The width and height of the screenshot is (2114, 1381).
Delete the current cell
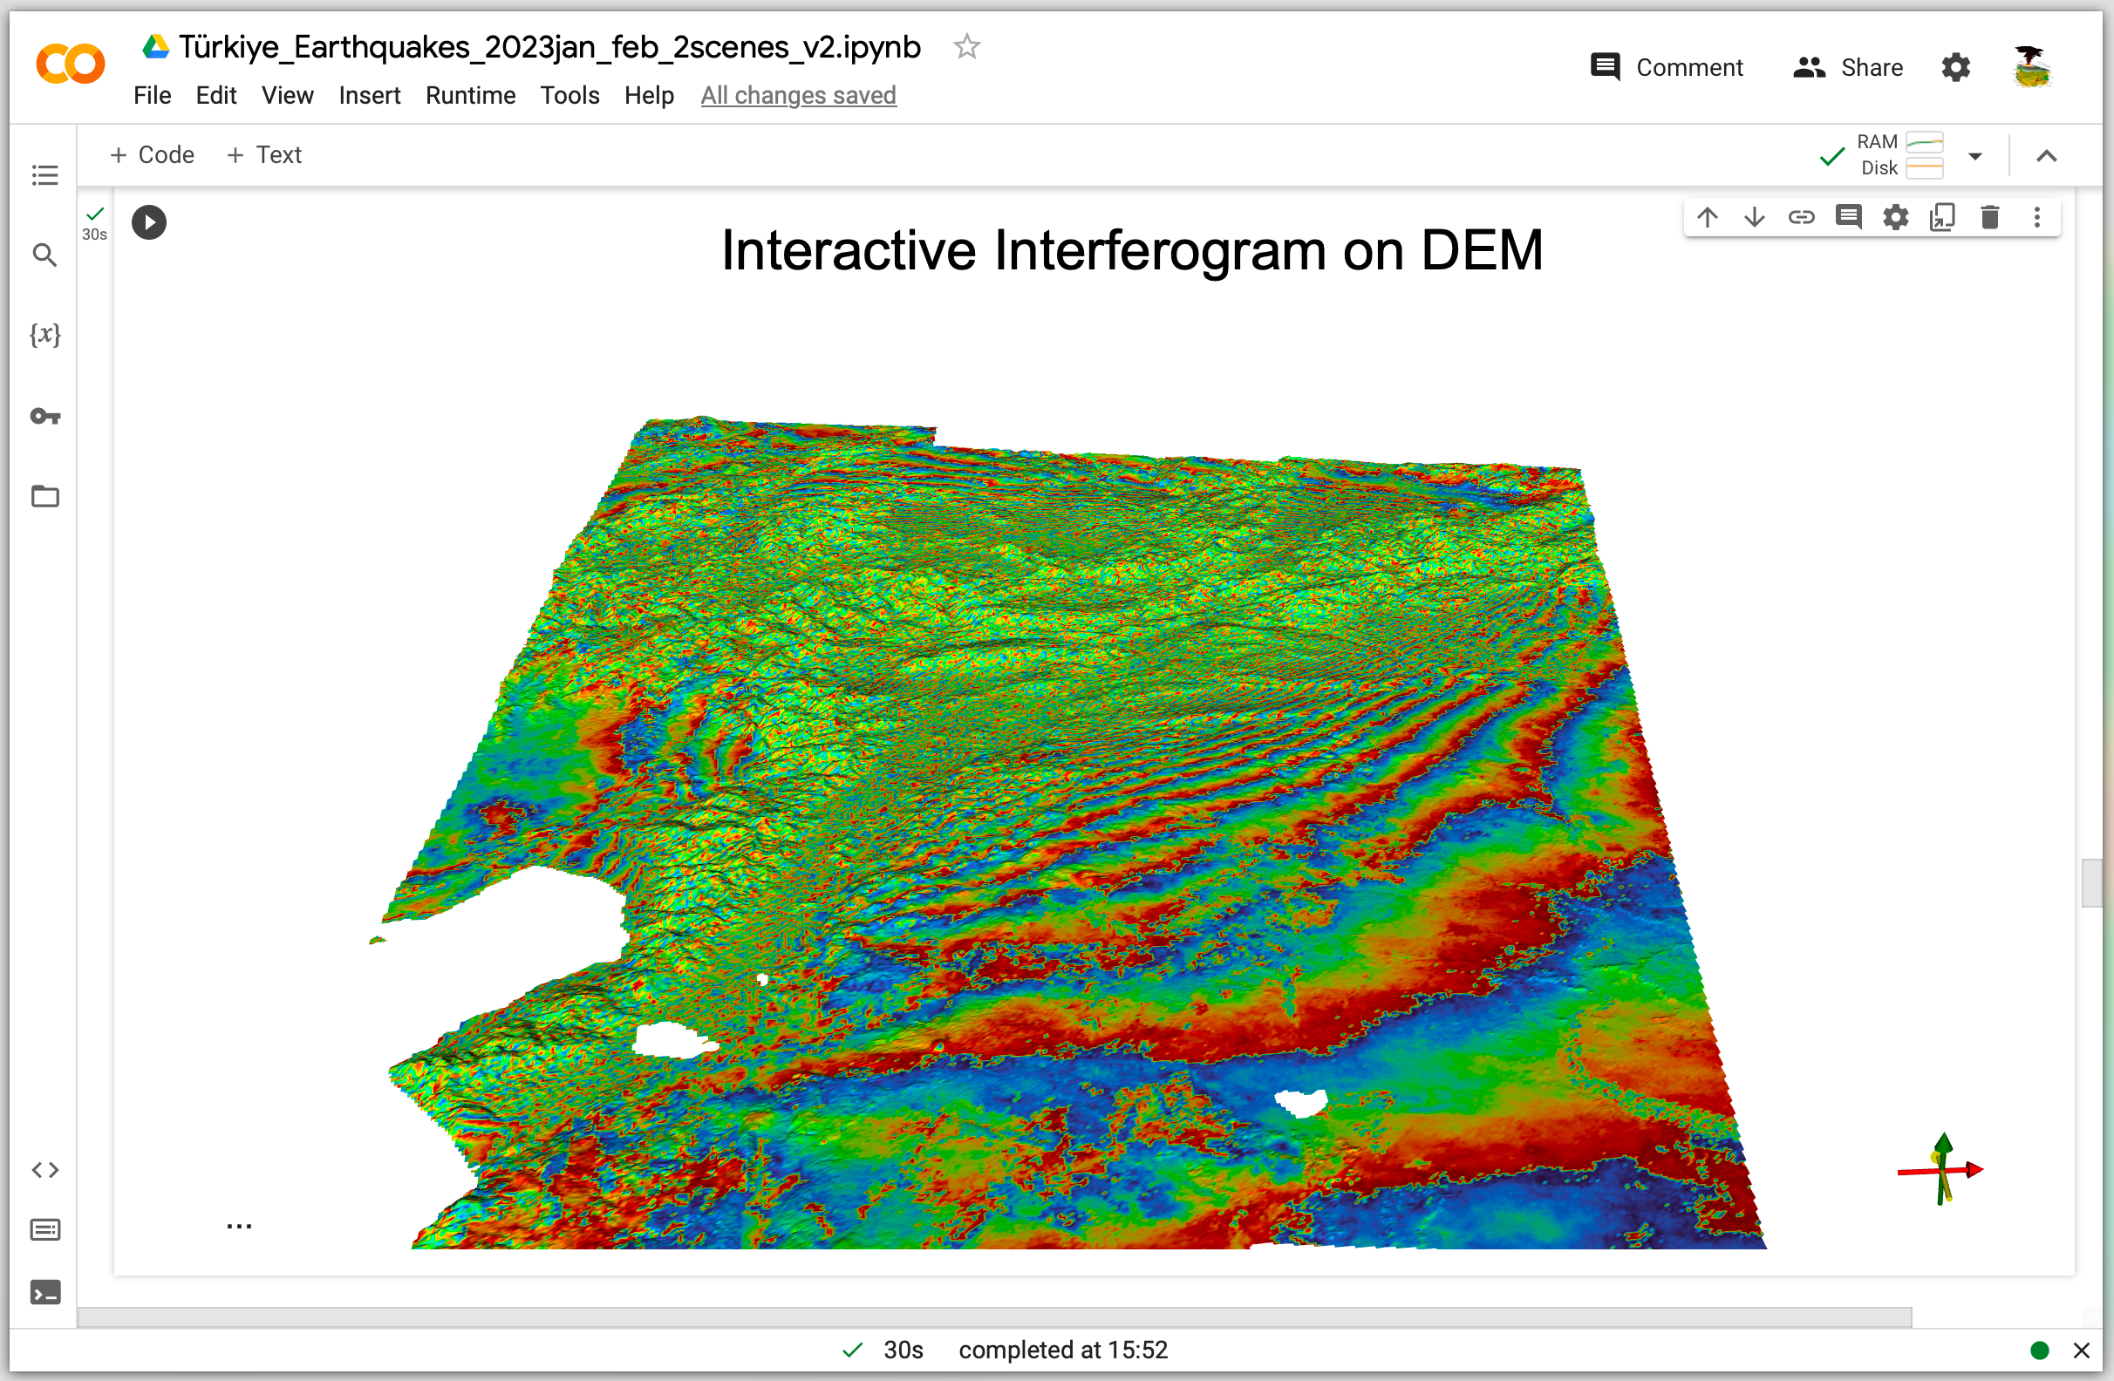(x=1989, y=218)
